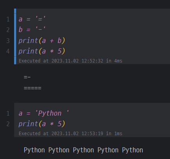The width and height of the screenshot is (170, 159).
Task: Click print(a * 5) in the second cell
Action: tap(42, 124)
